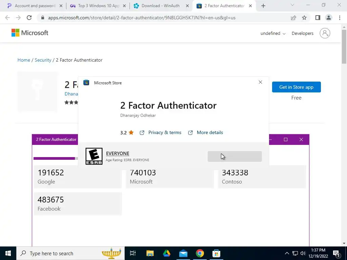Open the Chrome three-dot menu
This screenshot has height=260, width=347.
tap(340, 18)
